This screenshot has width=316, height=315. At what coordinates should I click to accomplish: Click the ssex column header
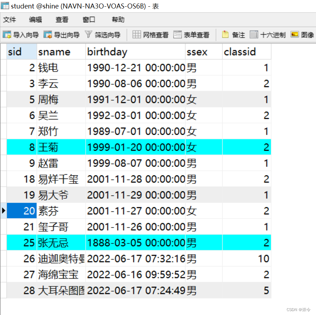[x=204, y=52]
